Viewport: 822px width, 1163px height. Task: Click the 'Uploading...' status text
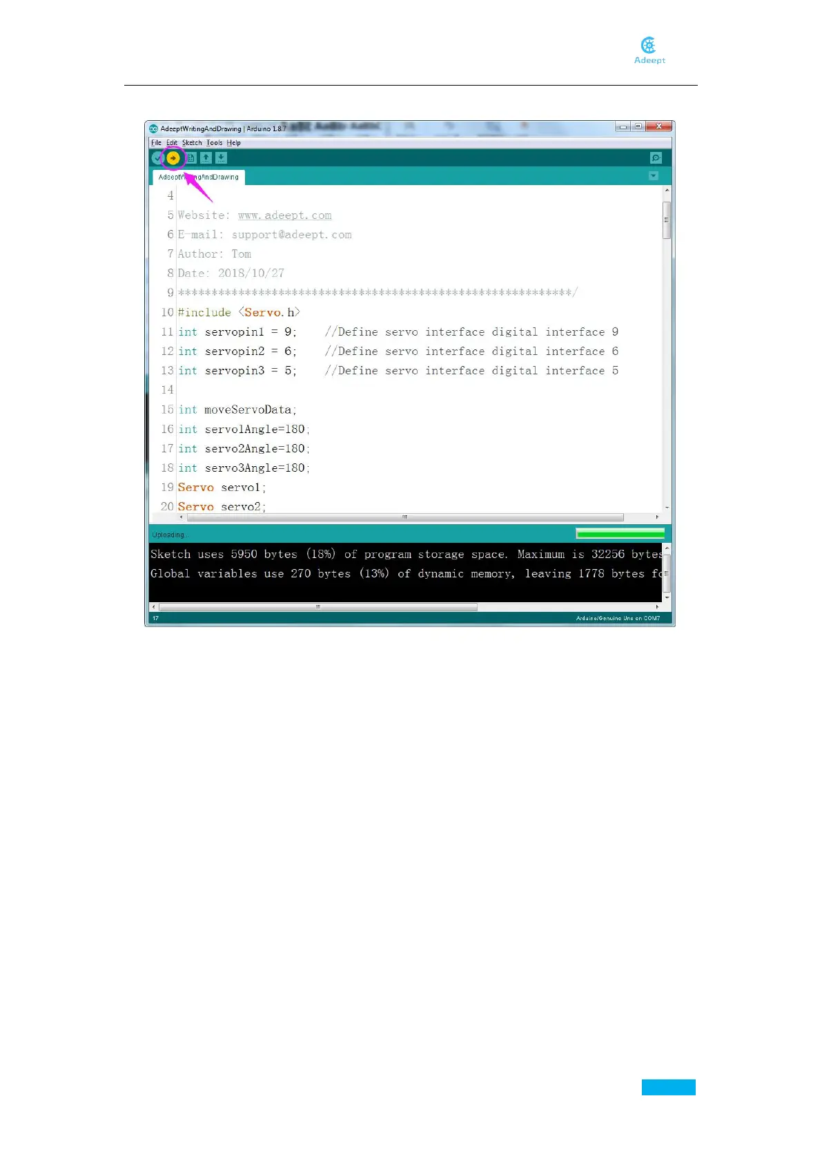point(170,535)
